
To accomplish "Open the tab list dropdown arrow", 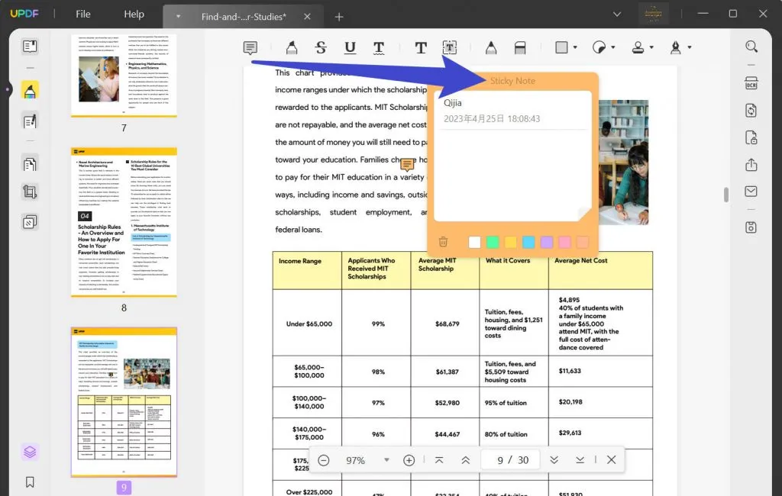I will pos(178,17).
